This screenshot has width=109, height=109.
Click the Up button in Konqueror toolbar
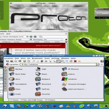[7, 61]
